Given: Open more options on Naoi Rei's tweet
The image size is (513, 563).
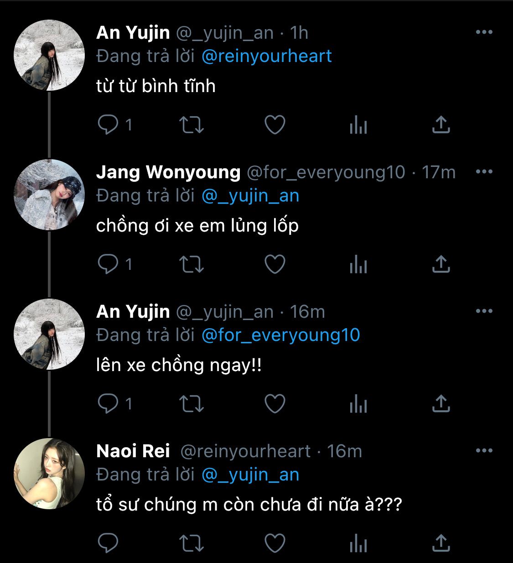Looking at the screenshot, I should click(484, 451).
